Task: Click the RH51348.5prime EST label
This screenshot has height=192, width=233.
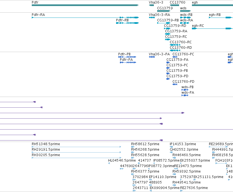Action: coord(46,144)
